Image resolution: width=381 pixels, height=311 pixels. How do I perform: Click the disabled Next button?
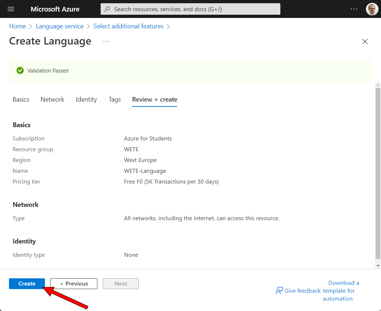(x=121, y=284)
